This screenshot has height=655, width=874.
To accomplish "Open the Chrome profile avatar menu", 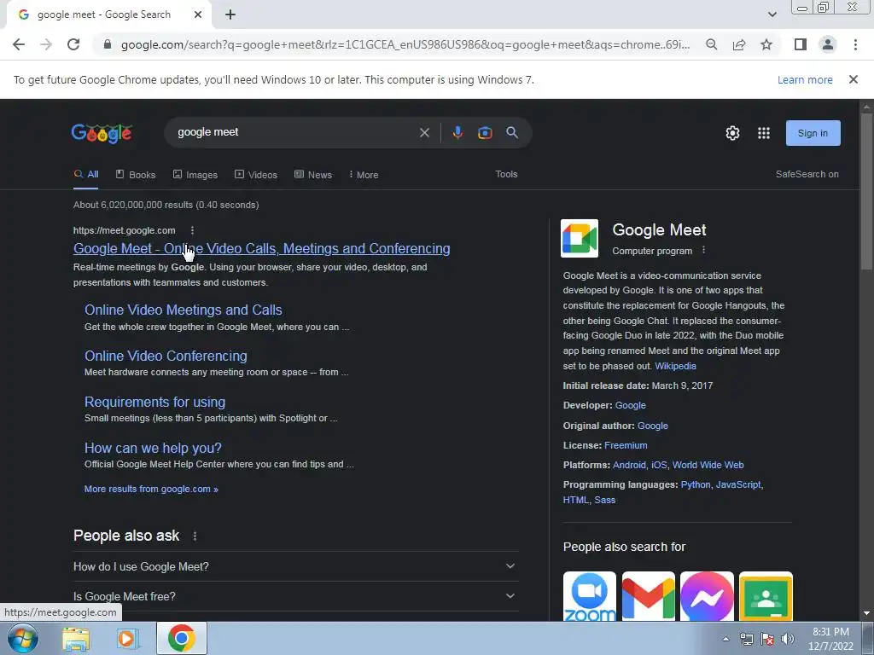I will tap(828, 44).
